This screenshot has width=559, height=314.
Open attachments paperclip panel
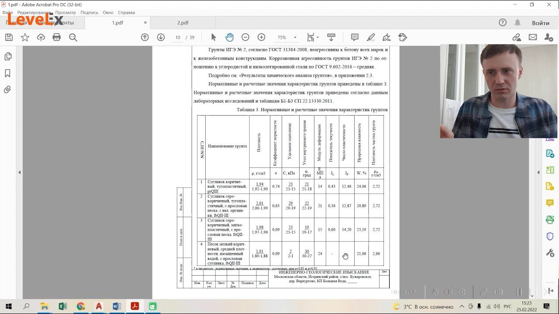point(7,90)
